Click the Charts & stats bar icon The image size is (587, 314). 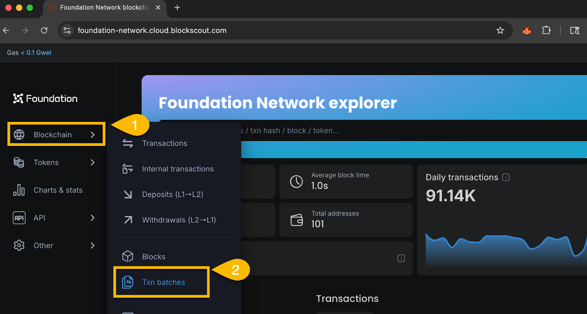coord(19,190)
